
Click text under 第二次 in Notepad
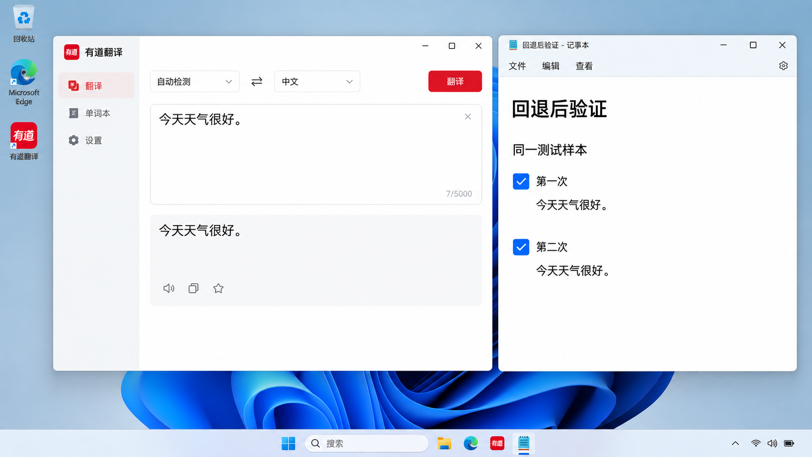pos(573,271)
